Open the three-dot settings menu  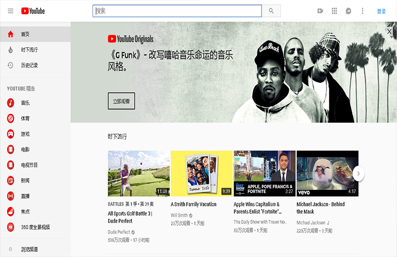[362, 11]
